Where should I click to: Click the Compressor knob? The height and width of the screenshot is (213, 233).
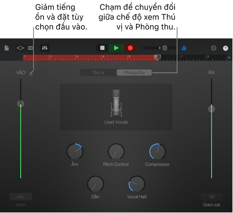click(x=158, y=152)
